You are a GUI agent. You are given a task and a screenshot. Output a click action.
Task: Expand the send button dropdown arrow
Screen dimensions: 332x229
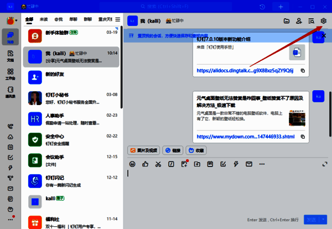[x=323, y=220]
